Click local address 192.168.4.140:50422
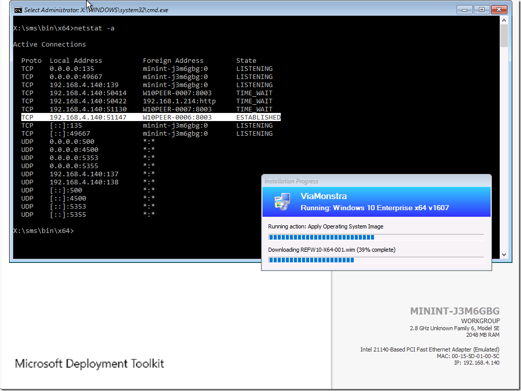Screen dimensions: 521x391 point(88,101)
